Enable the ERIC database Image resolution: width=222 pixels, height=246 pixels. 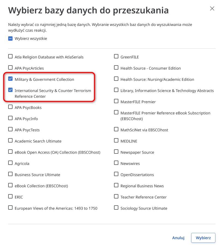10,196
